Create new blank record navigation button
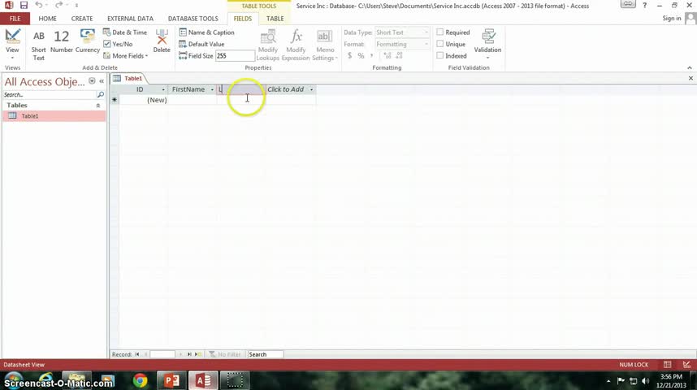The image size is (697, 390). 198,354
